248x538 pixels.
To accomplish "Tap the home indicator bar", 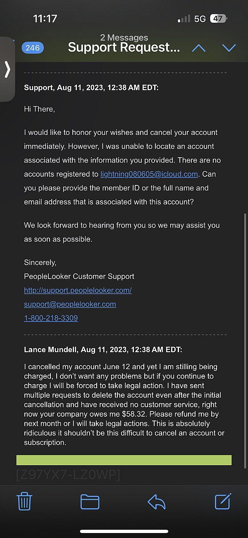I will (x=124, y=531).
